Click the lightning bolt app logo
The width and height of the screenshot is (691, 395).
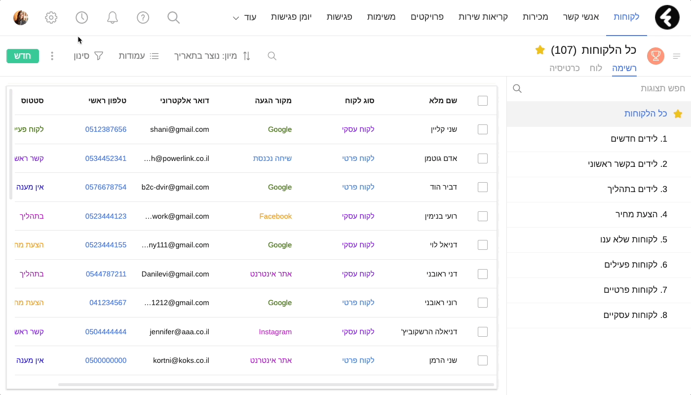point(667,17)
